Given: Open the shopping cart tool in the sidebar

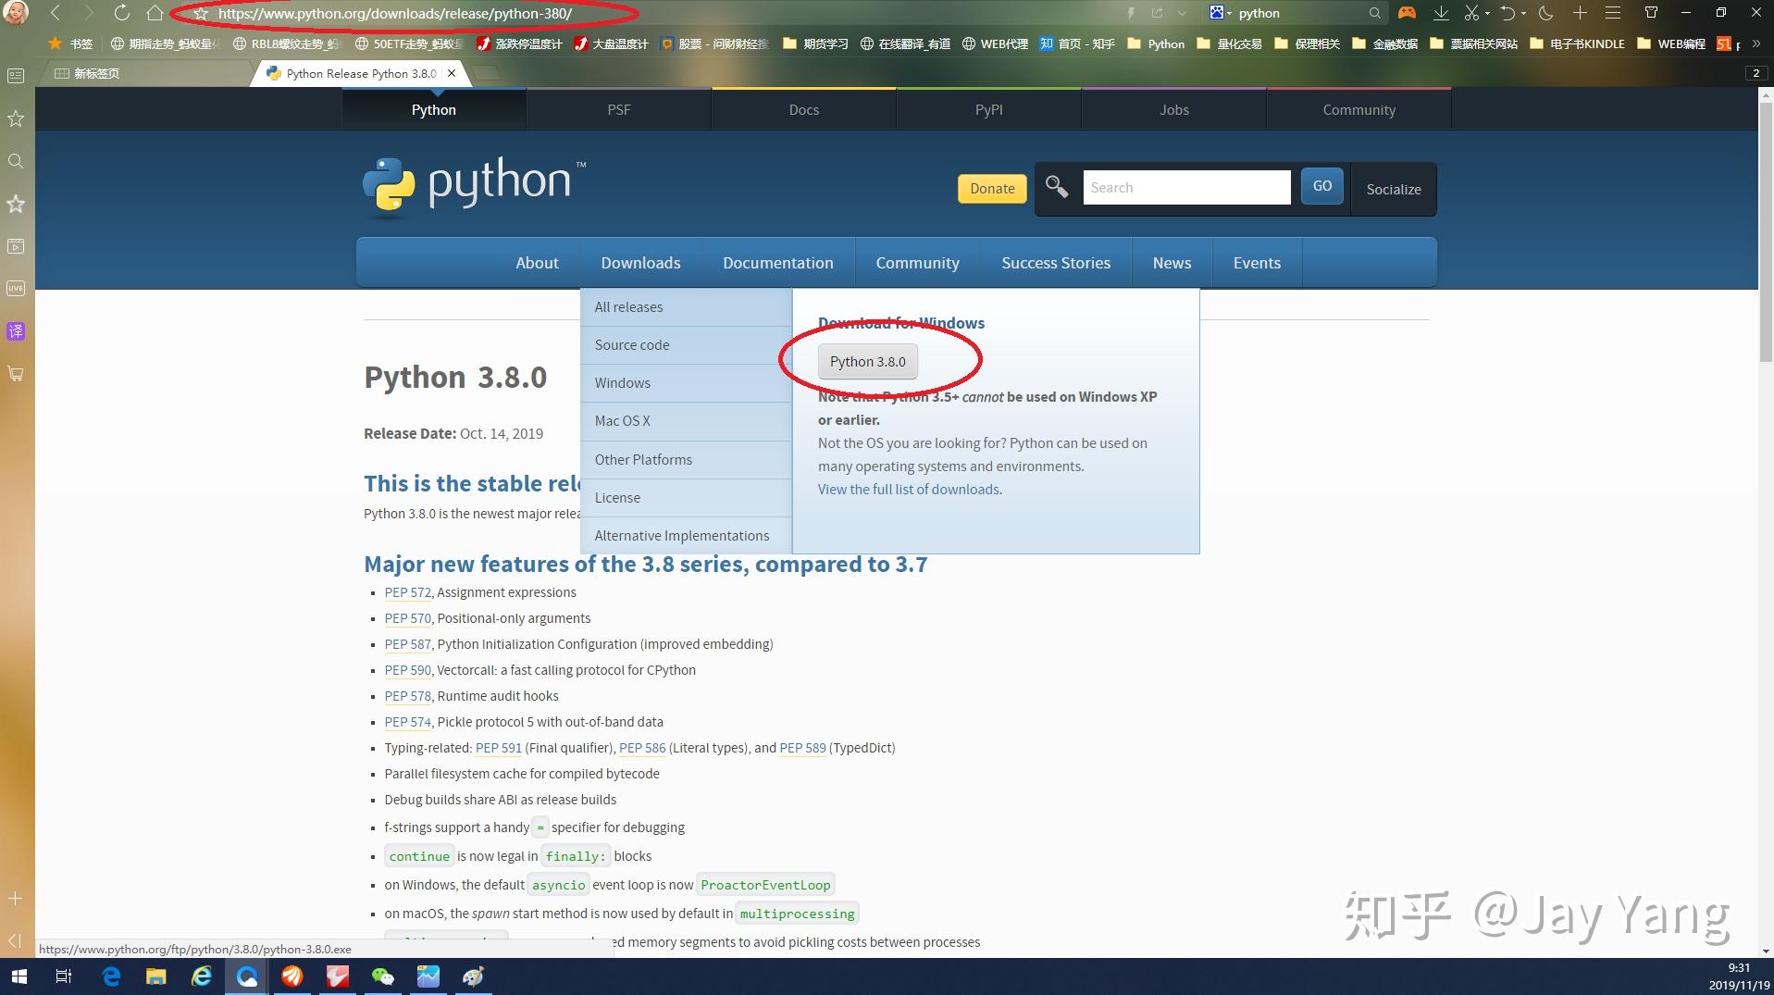Looking at the screenshot, I should click(15, 373).
